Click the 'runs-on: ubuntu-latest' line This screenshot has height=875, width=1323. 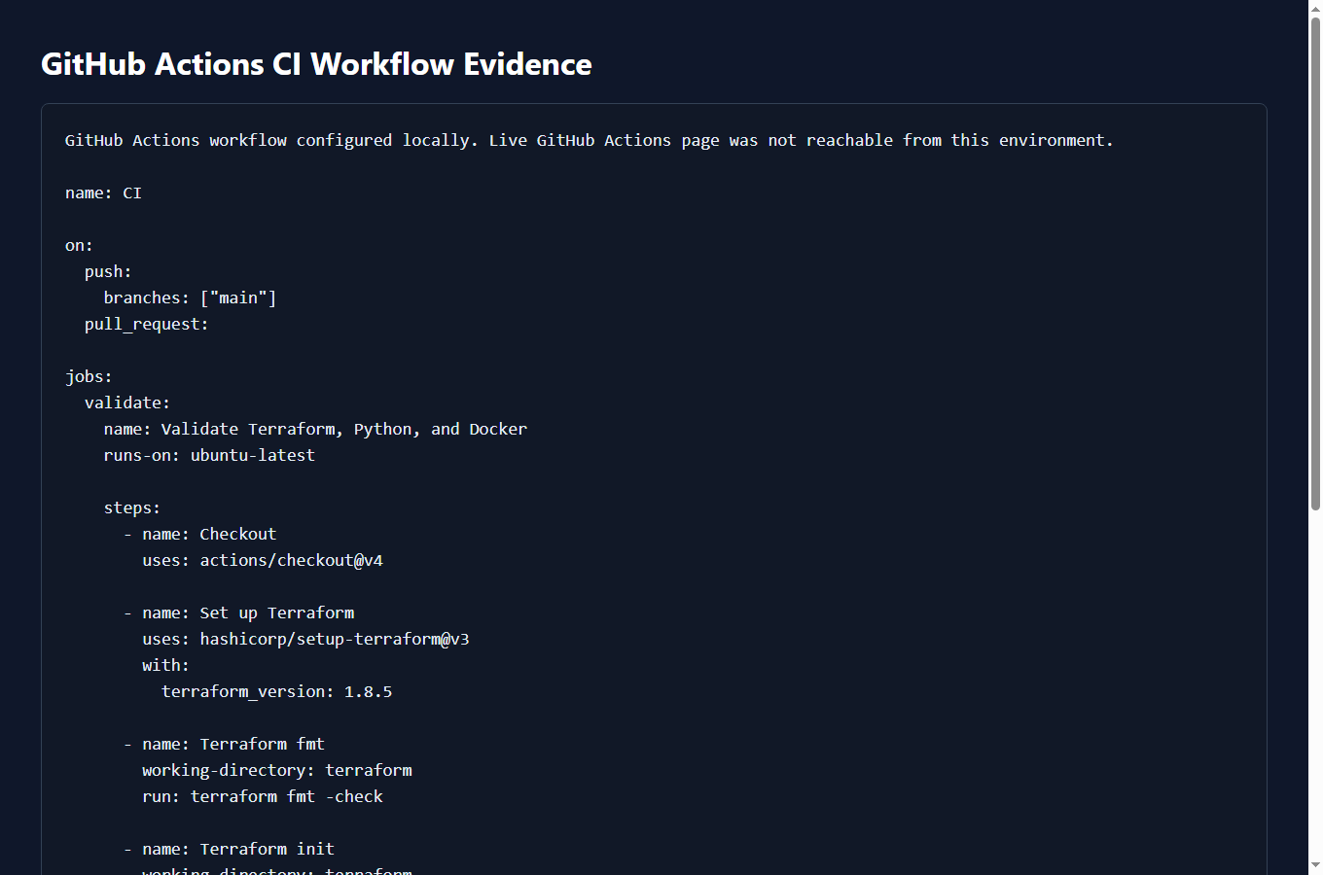pyautogui.click(x=209, y=456)
